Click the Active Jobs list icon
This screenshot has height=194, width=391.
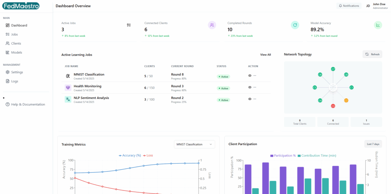pyautogui.click(x=129, y=25)
